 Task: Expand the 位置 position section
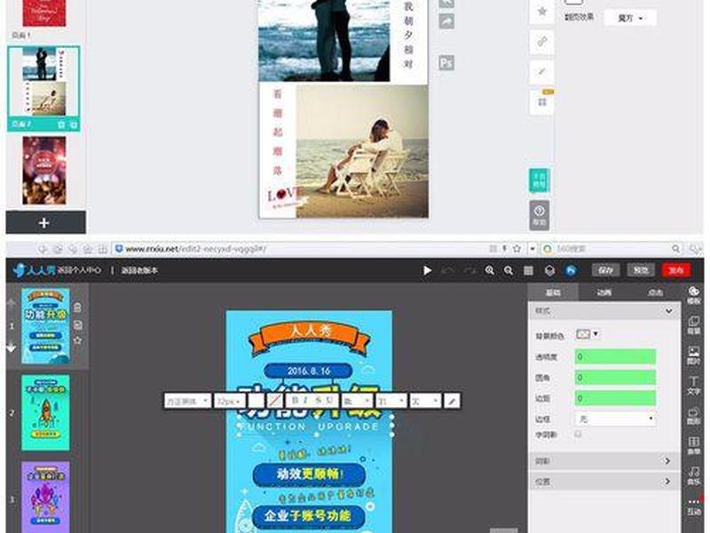(x=603, y=481)
